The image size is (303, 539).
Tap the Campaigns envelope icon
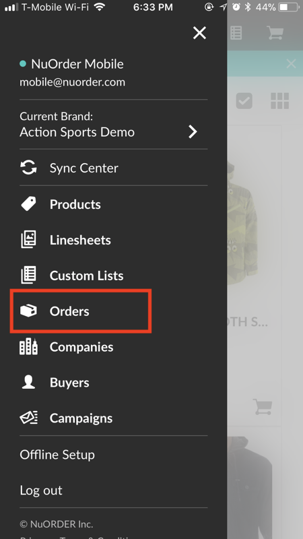(x=28, y=418)
